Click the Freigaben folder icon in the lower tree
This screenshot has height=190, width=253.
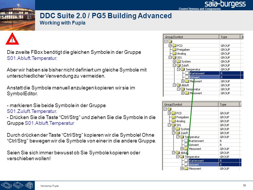point(173,117)
